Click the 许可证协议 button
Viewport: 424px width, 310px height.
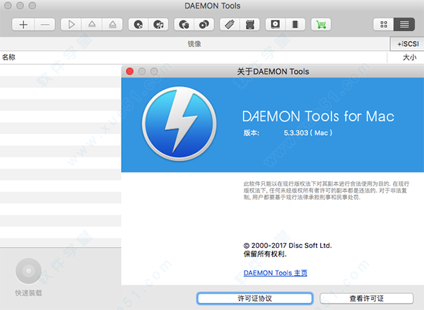[x=254, y=299]
